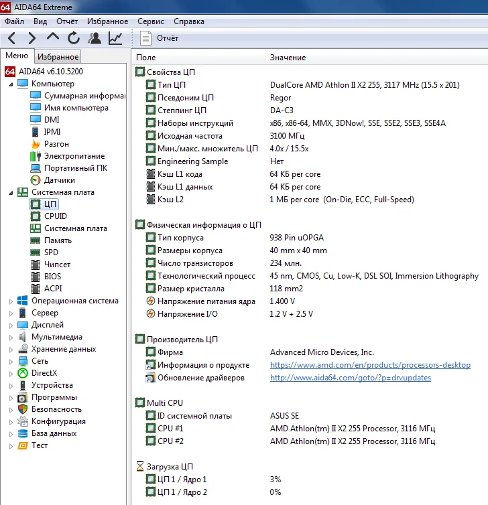Select the Тип ЦП row

(x=310, y=84)
